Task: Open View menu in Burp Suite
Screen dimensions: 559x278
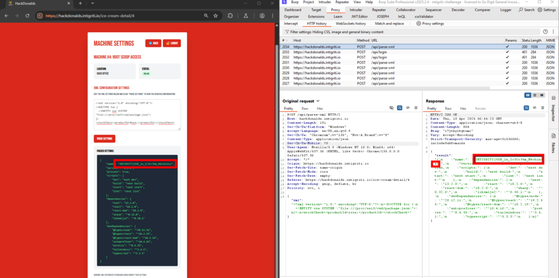Action: click(x=358, y=2)
